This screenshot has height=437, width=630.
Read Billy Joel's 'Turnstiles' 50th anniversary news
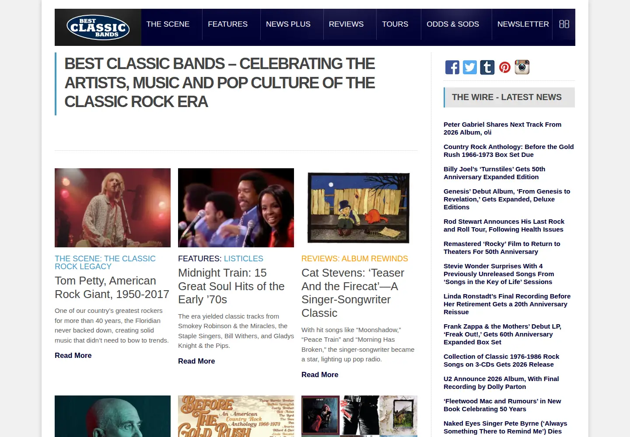494,173
